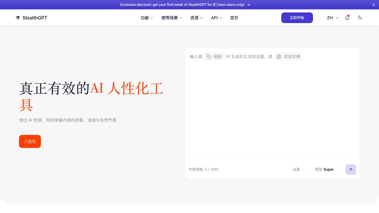The image size is (379, 213).
Task: Click the 绕过 AI 检测 subtitle text
Action: click(68, 120)
